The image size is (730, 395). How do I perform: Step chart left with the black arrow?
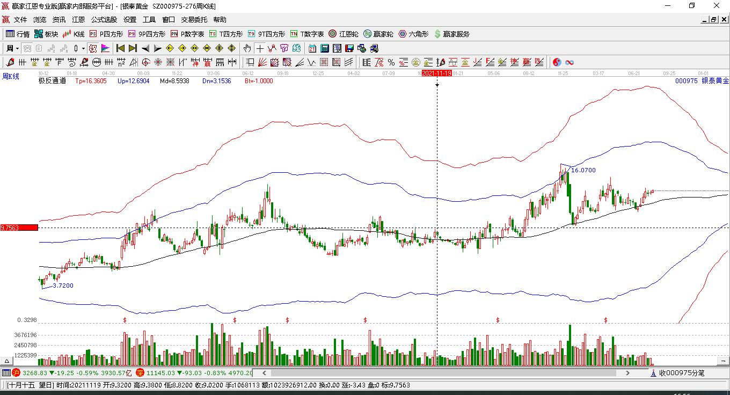145,48
